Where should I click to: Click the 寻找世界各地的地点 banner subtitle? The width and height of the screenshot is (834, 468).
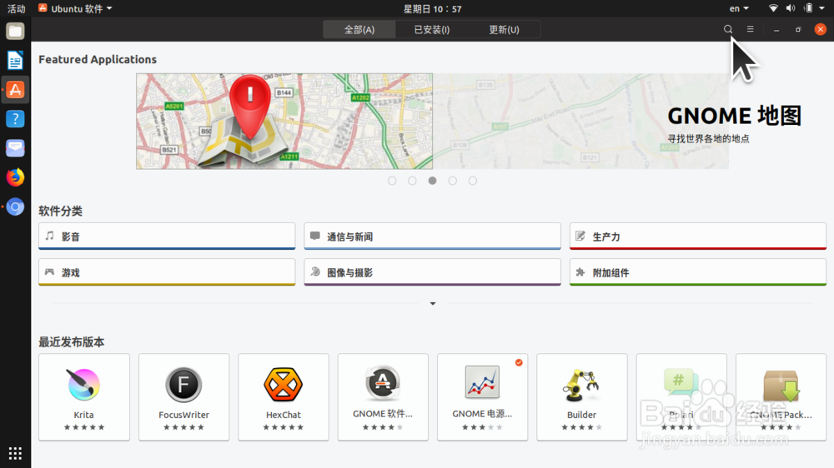click(708, 138)
